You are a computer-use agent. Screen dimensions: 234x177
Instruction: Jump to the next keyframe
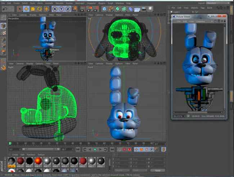105,149
